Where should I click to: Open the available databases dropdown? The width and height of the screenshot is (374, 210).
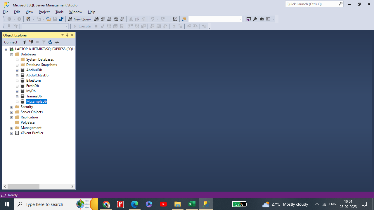pyautogui.click(x=45, y=26)
